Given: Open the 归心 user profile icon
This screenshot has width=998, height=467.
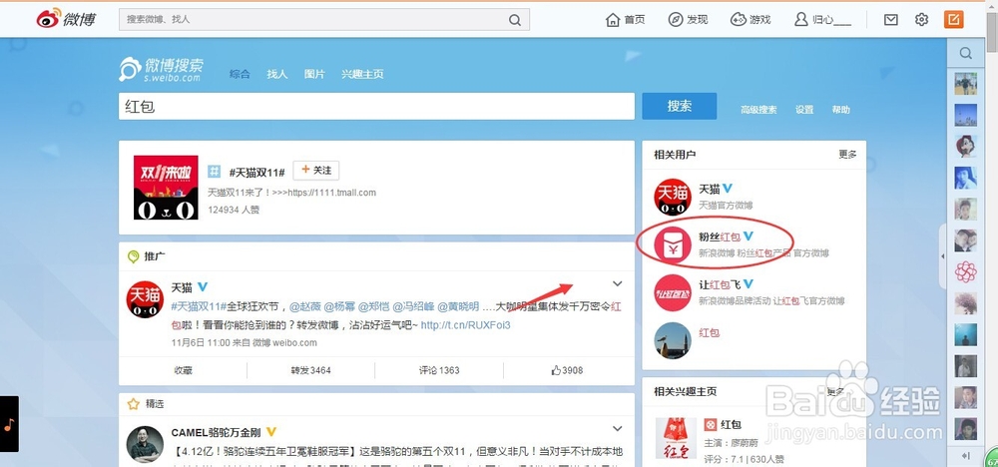Looking at the screenshot, I should point(800,20).
